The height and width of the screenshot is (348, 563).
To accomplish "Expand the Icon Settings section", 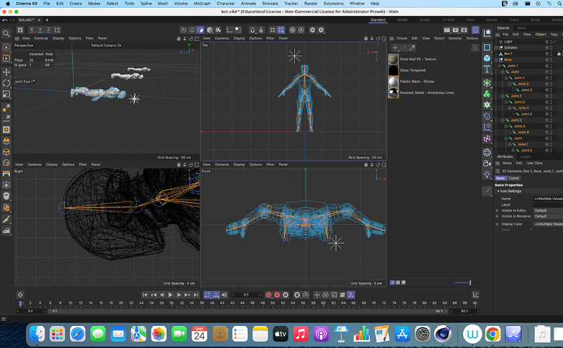I will [498, 191].
